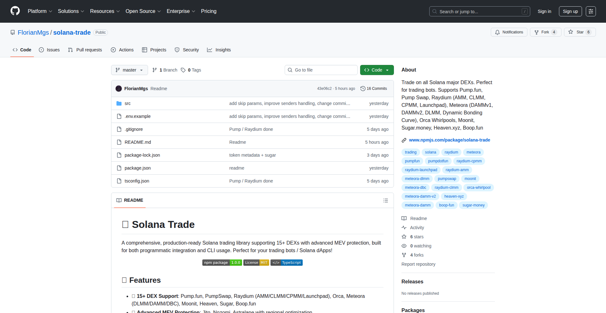The height and width of the screenshot is (313, 606).
Task: Open the 16 Commits link
Action: point(374,89)
